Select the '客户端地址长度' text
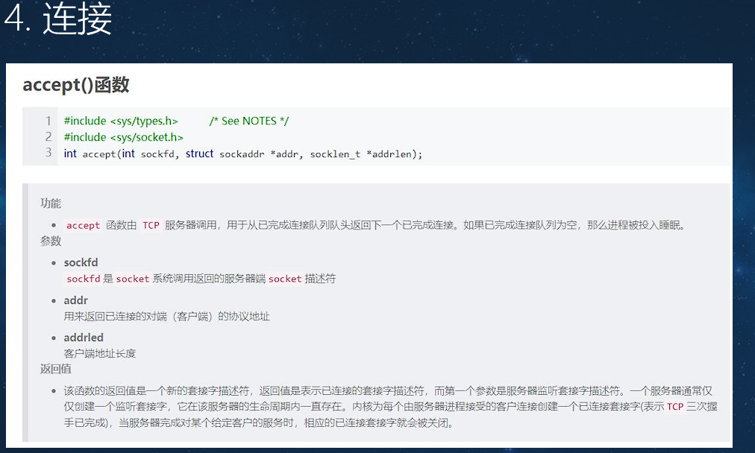Viewport: 755px width, 453px height. click(x=100, y=353)
